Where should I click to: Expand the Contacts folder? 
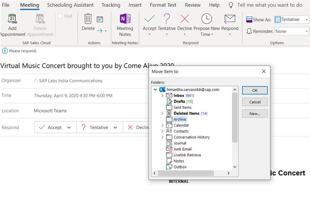(x=162, y=131)
